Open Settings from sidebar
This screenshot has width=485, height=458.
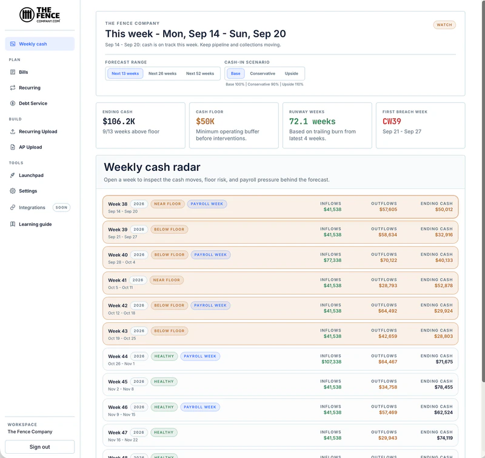click(x=40, y=191)
